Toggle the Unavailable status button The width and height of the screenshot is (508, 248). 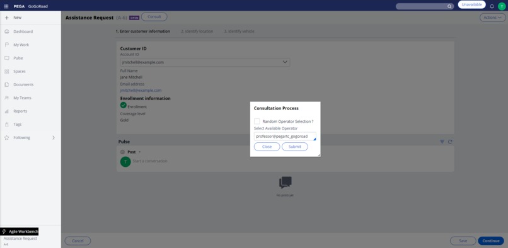[x=471, y=5]
